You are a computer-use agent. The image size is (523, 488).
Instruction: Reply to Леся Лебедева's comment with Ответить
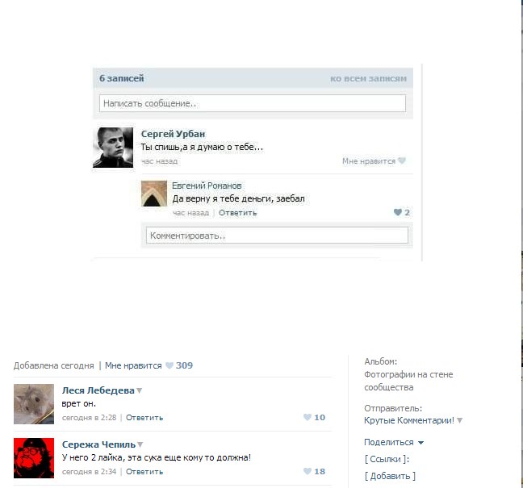144,417
